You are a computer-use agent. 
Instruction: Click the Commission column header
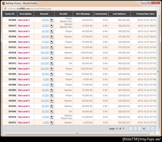point(101,14)
